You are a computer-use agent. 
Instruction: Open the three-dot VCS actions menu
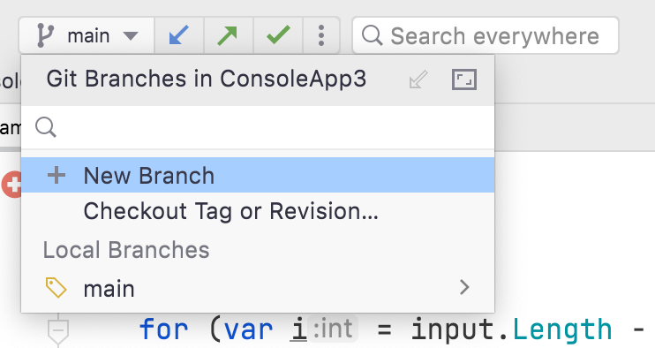[320, 35]
